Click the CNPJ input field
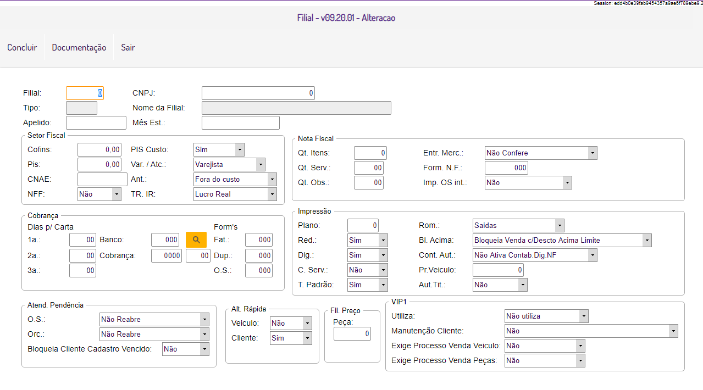Screen dimensions: 703x390 pos(258,93)
